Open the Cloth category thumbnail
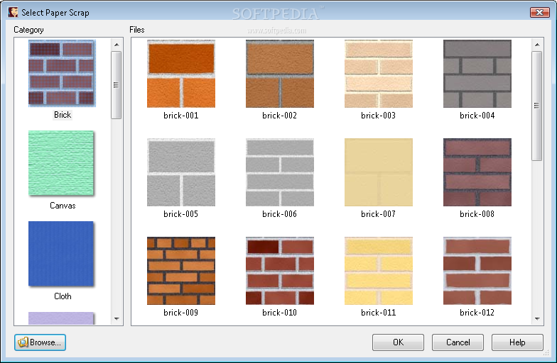The image size is (557, 363). (61, 254)
